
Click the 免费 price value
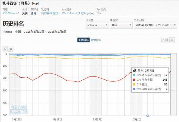(25, 13)
